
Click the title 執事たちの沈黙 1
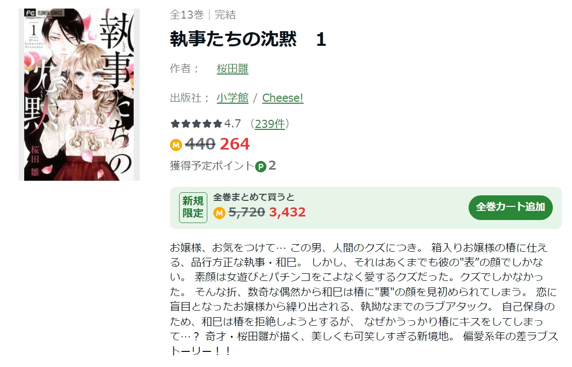(x=248, y=39)
